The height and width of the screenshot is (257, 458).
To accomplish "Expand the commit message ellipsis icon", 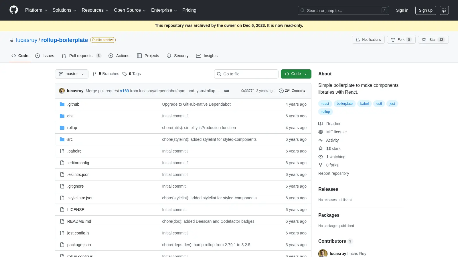I will [227, 91].
